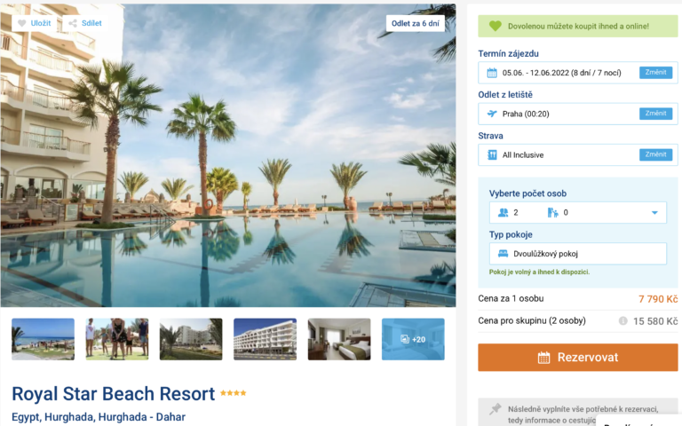The height and width of the screenshot is (426, 682).
Task: Open the hotel room interior thumbnail
Action: coord(339,339)
